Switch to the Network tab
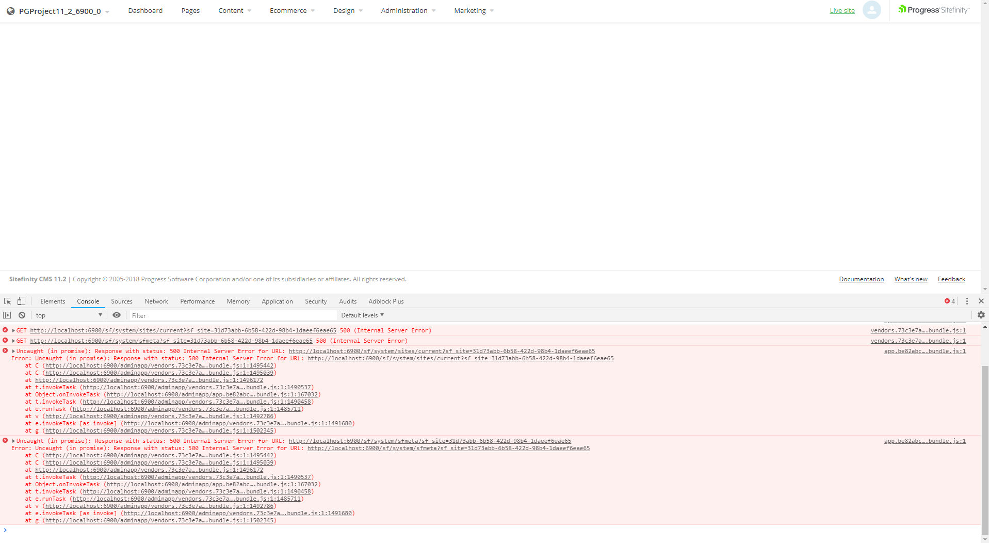 coord(156,301)
